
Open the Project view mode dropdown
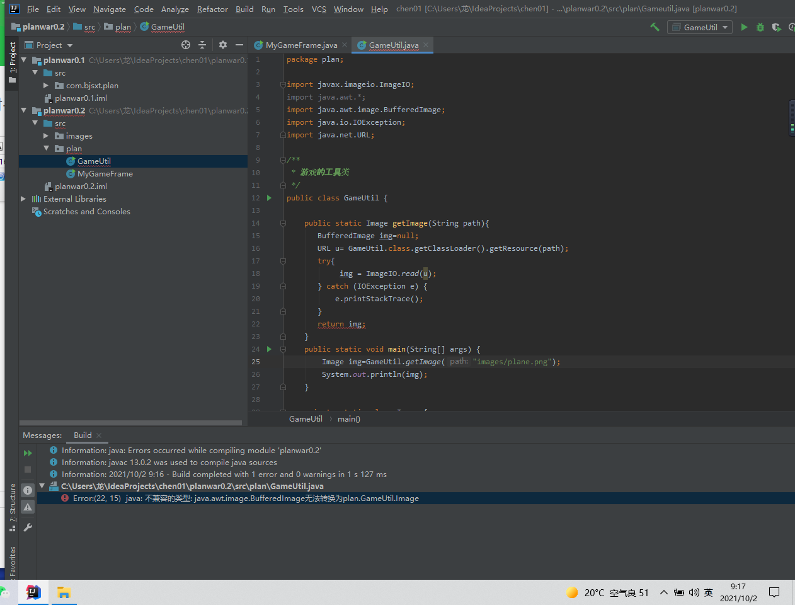click(49, 45)
